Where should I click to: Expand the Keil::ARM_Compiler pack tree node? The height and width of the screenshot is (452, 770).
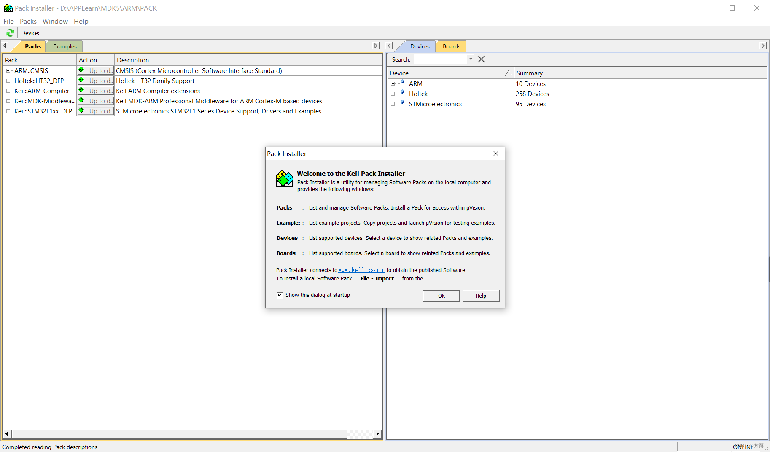8,91
